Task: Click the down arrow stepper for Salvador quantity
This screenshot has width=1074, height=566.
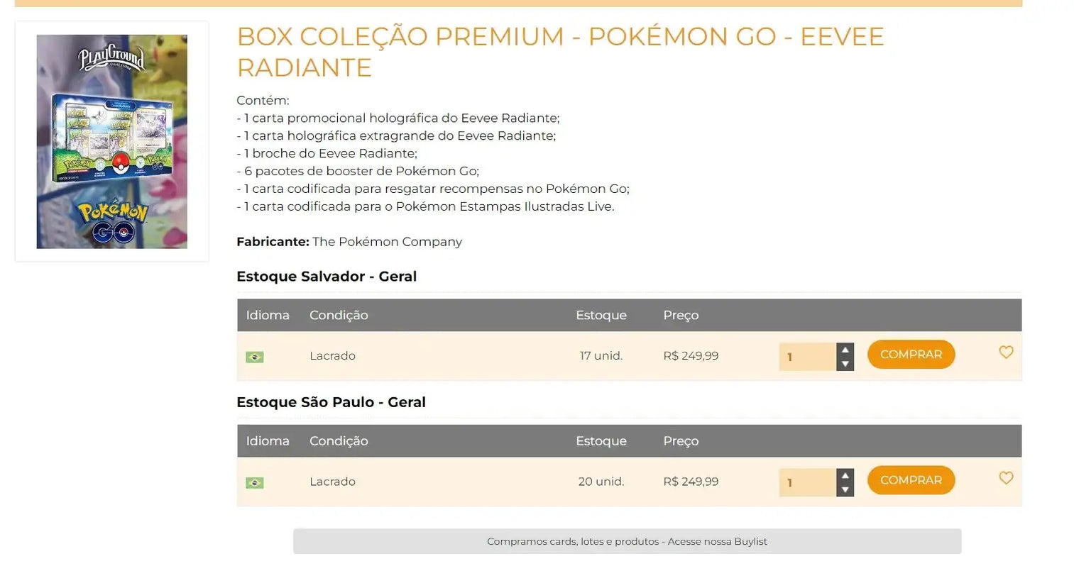Action: pos(845,365)
